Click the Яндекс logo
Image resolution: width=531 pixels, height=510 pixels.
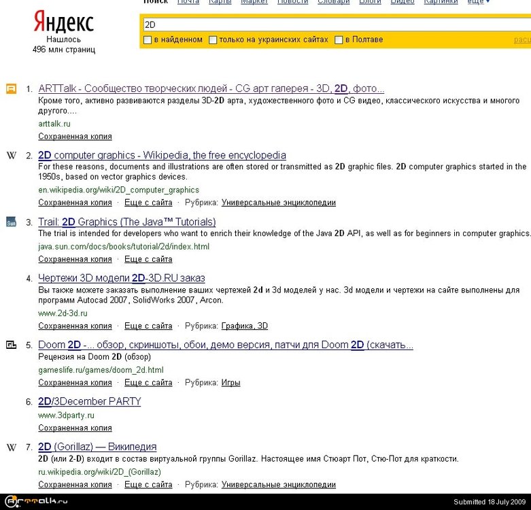coord(63,23)
